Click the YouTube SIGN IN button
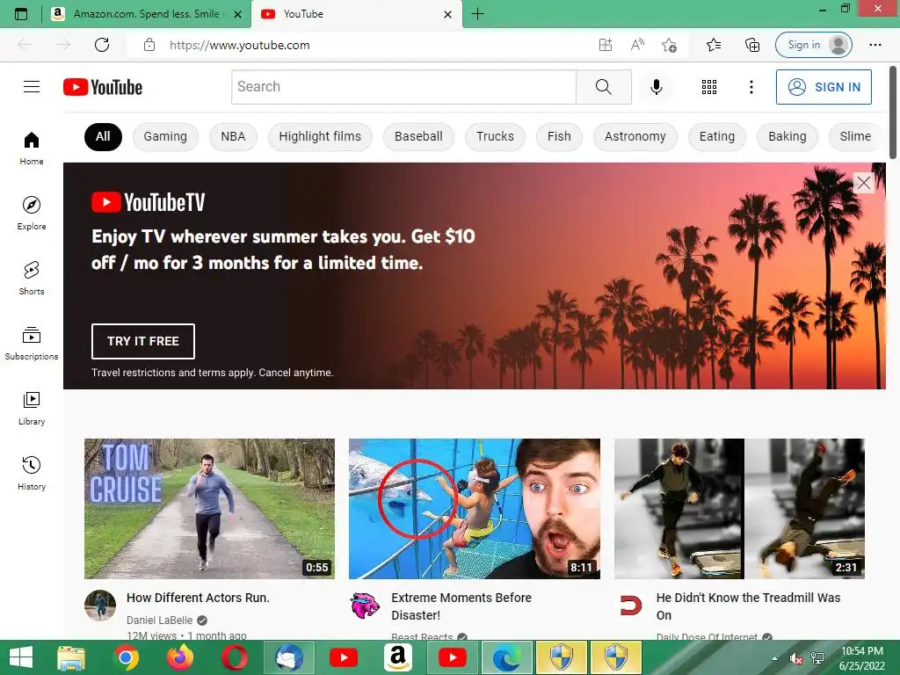900x675 pixels. point(824,87)
